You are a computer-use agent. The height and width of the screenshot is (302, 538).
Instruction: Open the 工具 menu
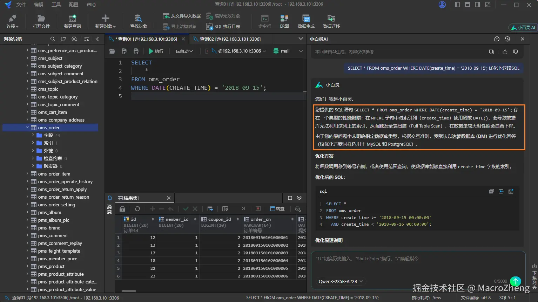(x=56, y=5)
